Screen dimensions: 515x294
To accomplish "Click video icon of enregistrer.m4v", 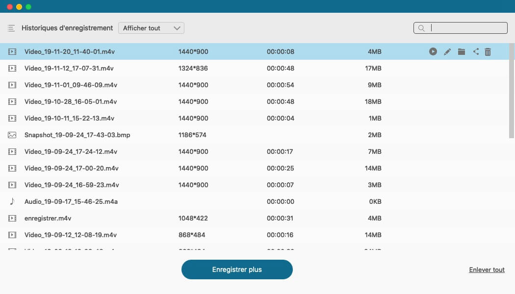I will tap(12, 218).
